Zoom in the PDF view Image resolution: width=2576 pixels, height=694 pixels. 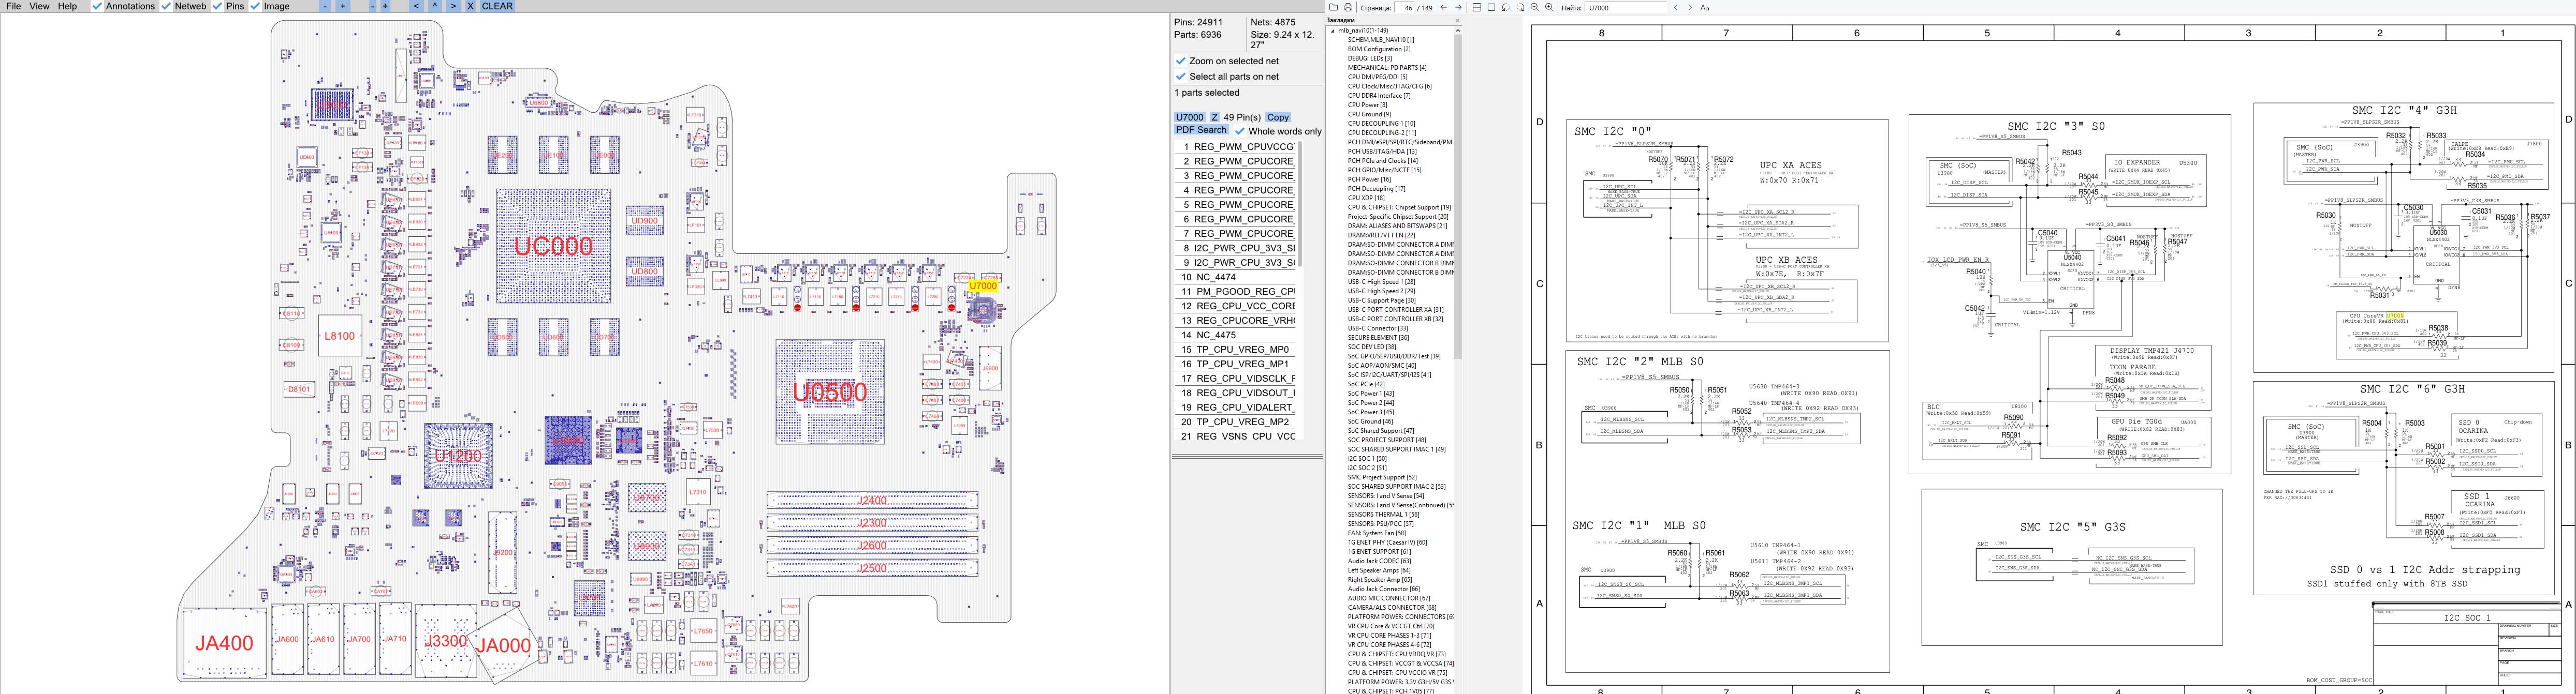(x=1549, y=7)
